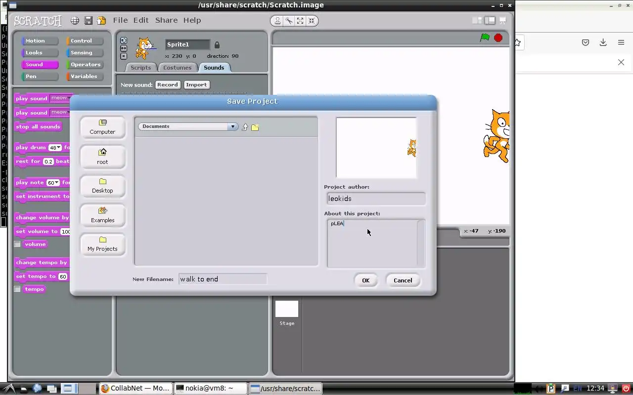Set rotation style to left-right flip
Screen dimensions: 633x395
124,48
